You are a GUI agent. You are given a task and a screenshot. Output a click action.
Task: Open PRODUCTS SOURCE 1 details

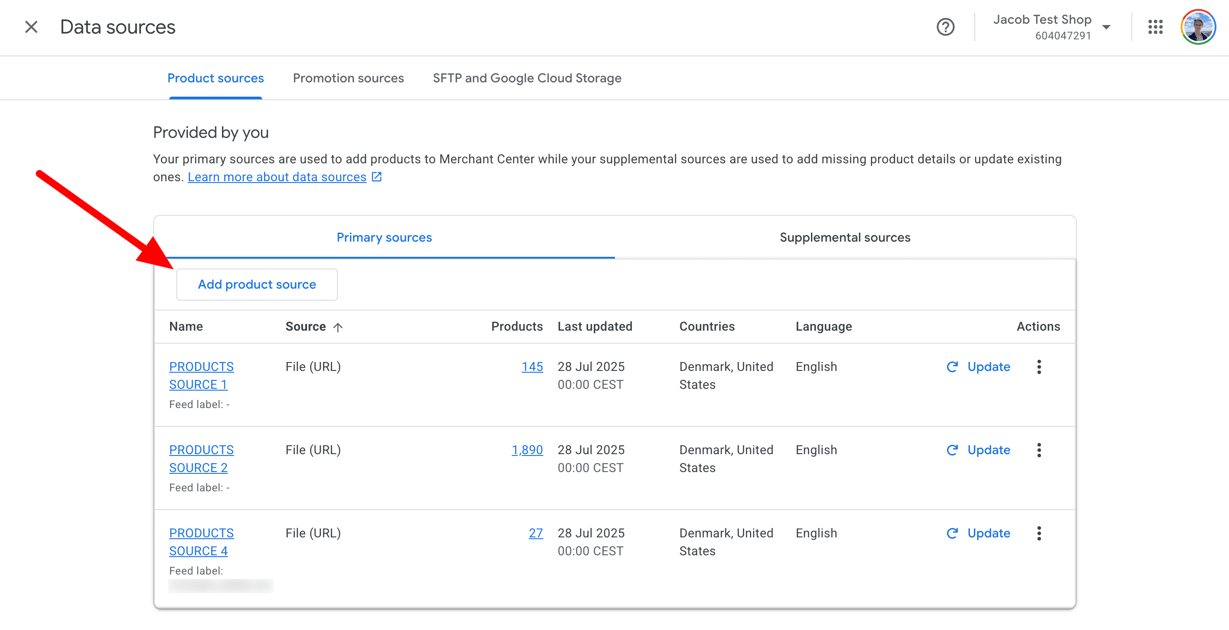(x=201, y=375)
